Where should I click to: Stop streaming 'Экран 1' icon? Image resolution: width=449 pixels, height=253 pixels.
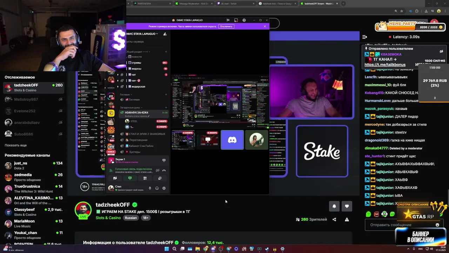164,160
